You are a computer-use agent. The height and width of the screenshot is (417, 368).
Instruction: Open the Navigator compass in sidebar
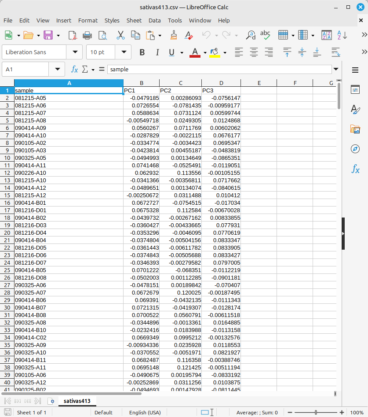(x=355, y=149)
